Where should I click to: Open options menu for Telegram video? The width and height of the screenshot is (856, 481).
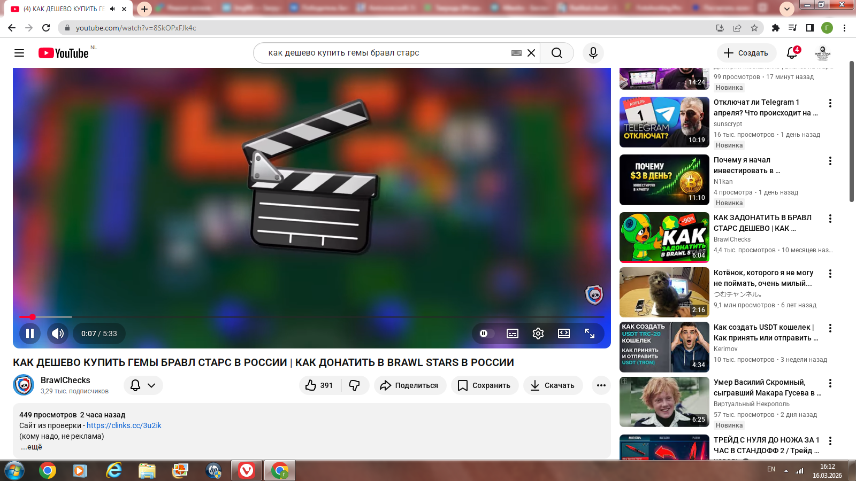tap(830, 103)
